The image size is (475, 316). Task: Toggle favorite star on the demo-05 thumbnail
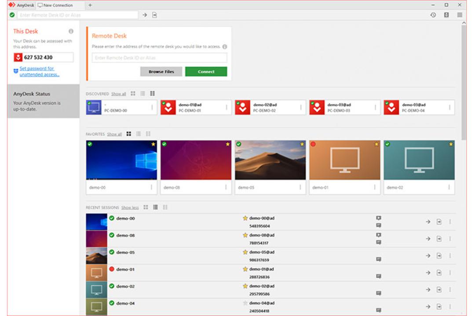tap(302, 144)
